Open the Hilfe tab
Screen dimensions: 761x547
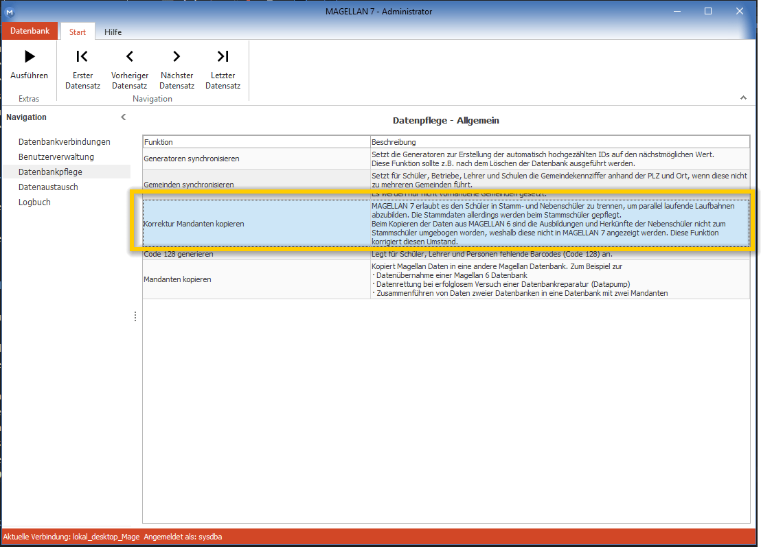[113, 32]
